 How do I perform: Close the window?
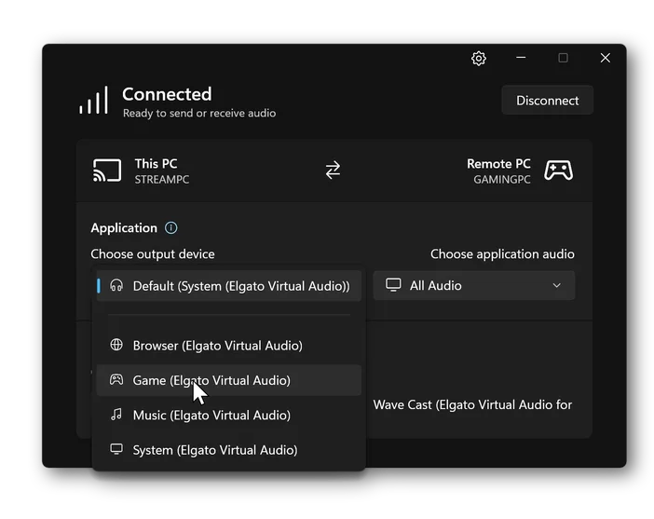click(x=606, y=58)
